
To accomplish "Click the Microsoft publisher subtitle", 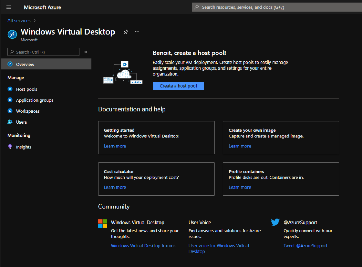I will (29, 40).
